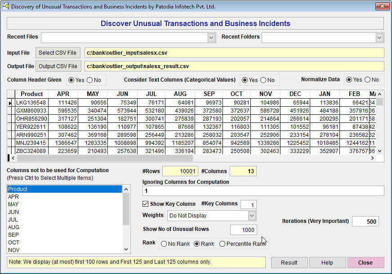Image resolution: width=392 pixels, height=274 pixels.
Task: Open the Help button
Action: 327,263
